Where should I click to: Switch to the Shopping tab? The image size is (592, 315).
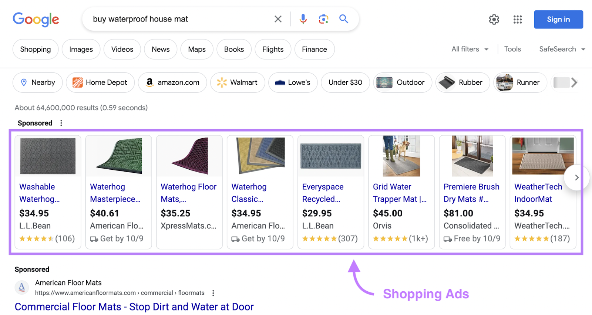[36, 49]
